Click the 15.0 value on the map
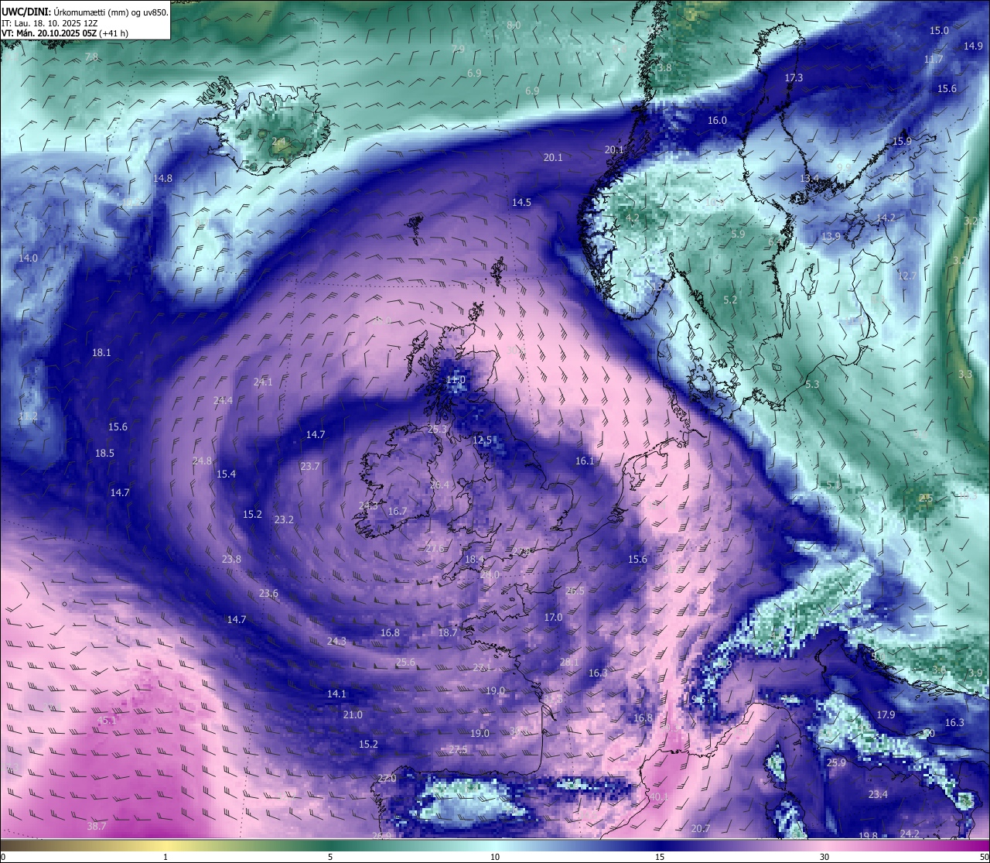Viewport: 990px width, 863px height. pyautogui.click(x=939, y=31)
